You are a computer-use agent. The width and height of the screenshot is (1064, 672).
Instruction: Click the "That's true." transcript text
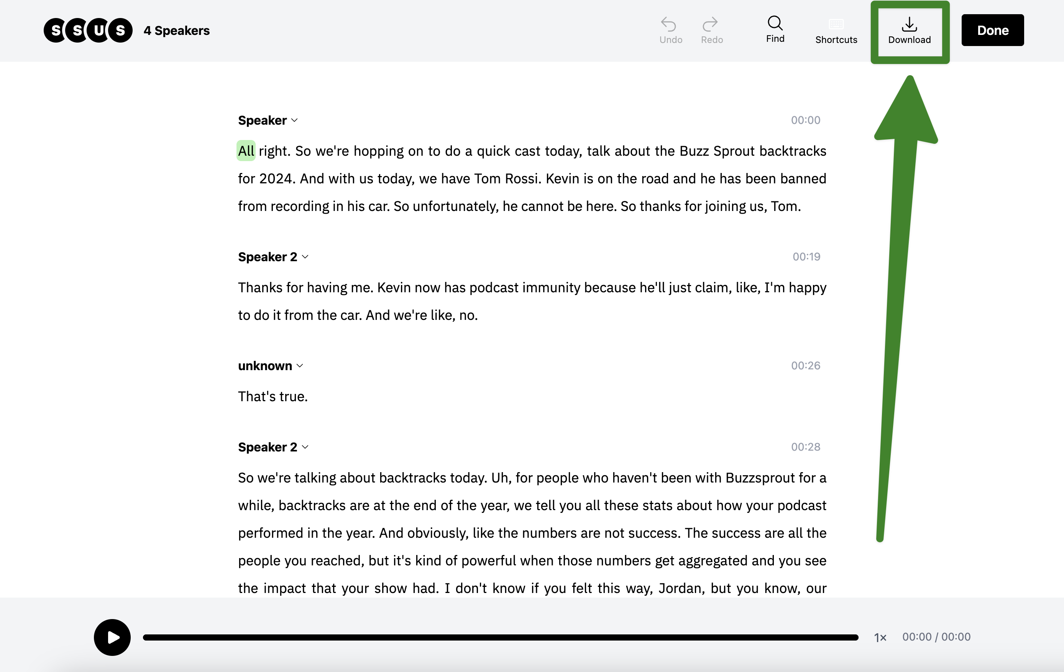(273, 397)
